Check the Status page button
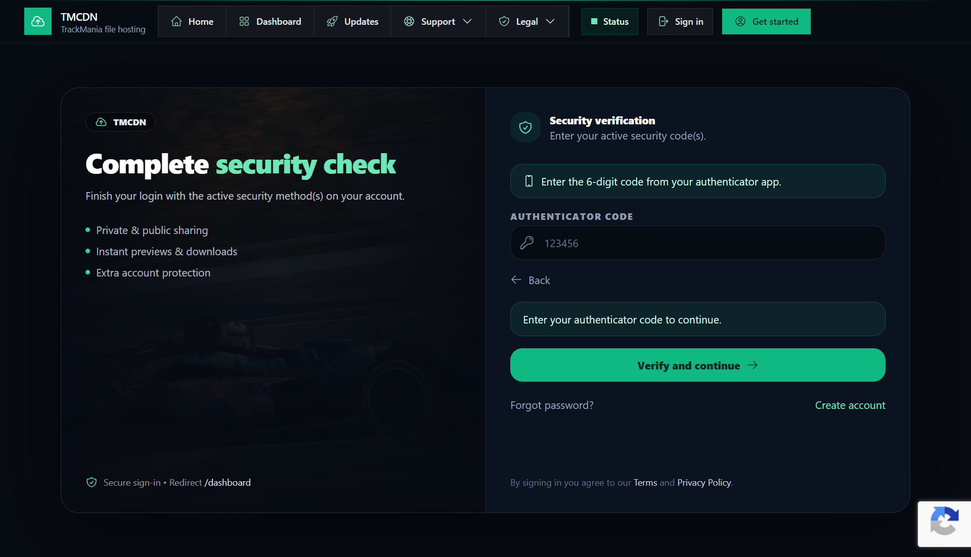This screenshot has width=971, height=557. click(610, 22)
